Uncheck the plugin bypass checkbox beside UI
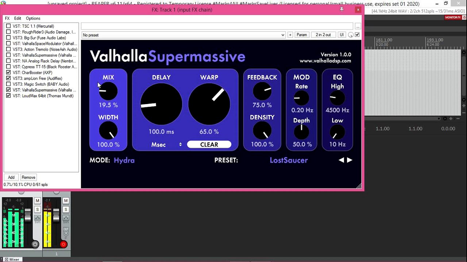Image resolution: width=467 pixels, height=262 pixels. pyautogui.click(x=357, y=35)
